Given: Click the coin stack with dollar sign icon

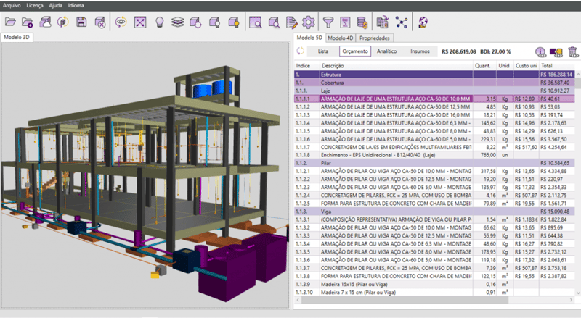Looking at the screenshot, I should pyautogui.click(x=362, y=22).
